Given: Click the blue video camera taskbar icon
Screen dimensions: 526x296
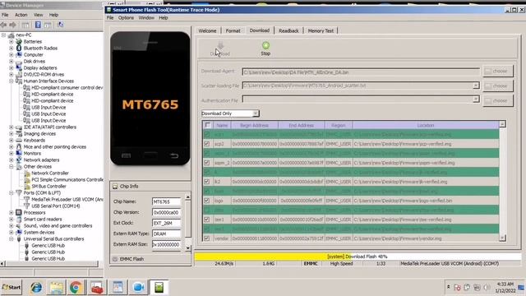Looking at the screenshot, I should point(138,288).
